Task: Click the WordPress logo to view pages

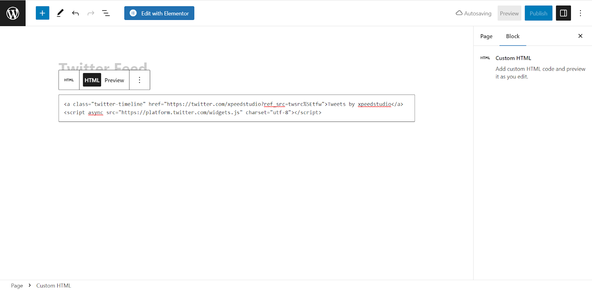Action: pos(13,13)
